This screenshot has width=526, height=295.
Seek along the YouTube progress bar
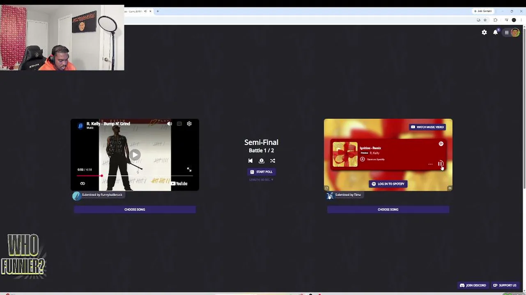pyautogui.click(x=135, y=176)
